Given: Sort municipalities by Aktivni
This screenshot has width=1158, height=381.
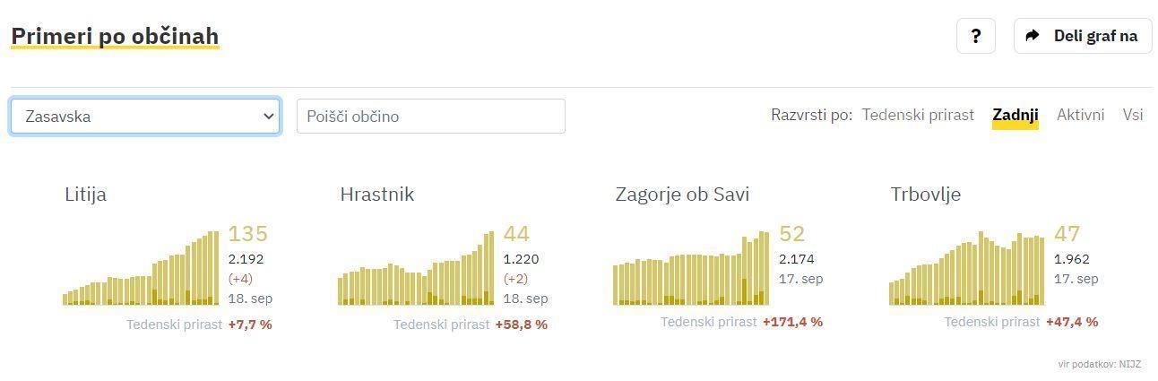Looking at the screenshot, I should 1080,115.
